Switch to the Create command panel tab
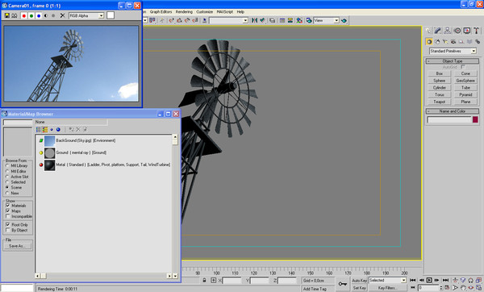 point(428,31)
